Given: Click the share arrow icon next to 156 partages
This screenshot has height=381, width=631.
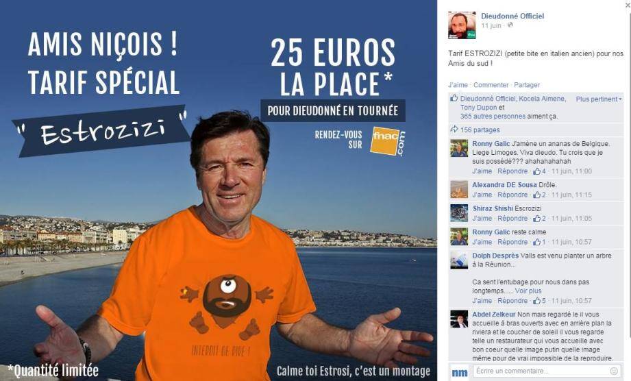Looking at the screenshot, I should tap(454, 129).
